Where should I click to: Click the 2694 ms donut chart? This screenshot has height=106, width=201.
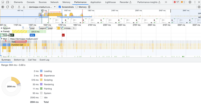tap(11, 86)
